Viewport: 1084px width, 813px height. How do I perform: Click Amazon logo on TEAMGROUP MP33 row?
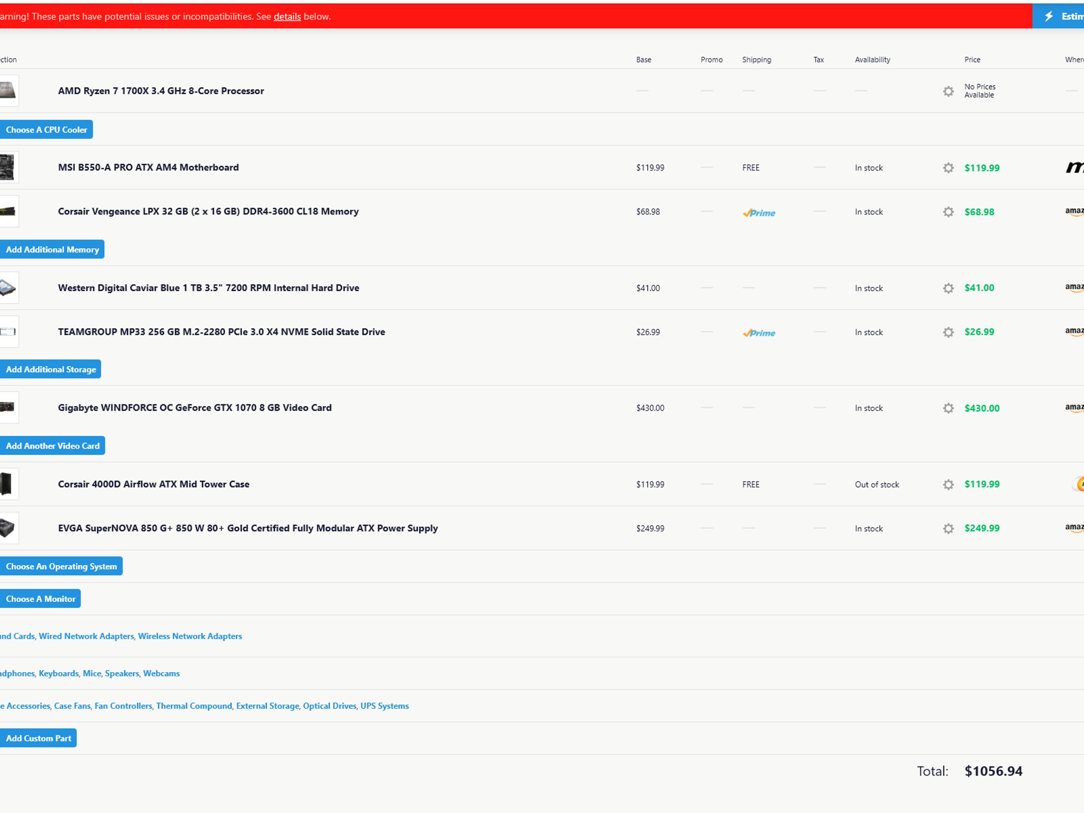pos(1074,332)
